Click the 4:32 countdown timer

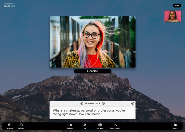point(177,5)
